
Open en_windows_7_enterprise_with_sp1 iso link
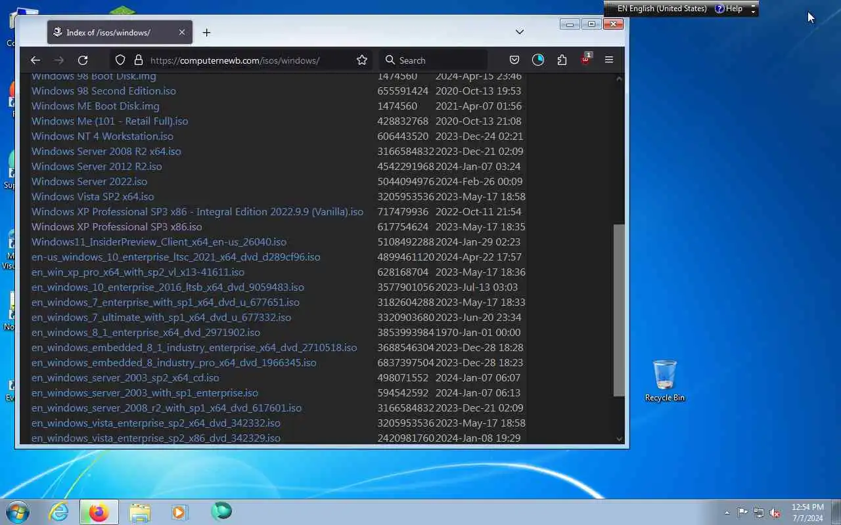pos(166,303)
